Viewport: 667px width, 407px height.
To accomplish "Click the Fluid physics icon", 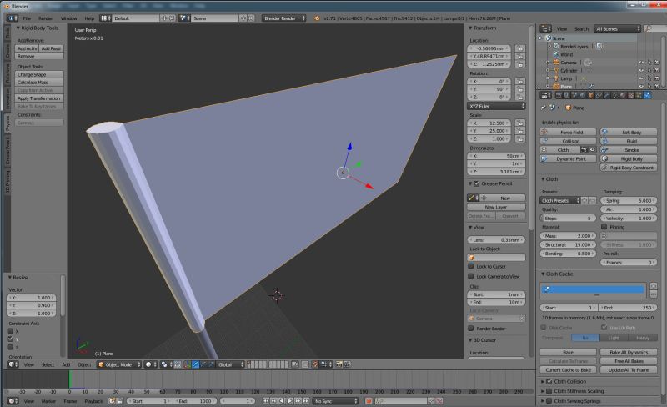I will [604, 141].
